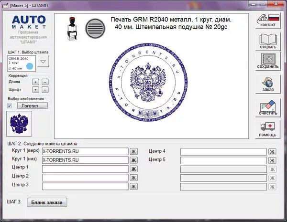The width and height of the screenshot is (287, 222).
Task: Decrease Длина with minus button
Action: [45, 82]
